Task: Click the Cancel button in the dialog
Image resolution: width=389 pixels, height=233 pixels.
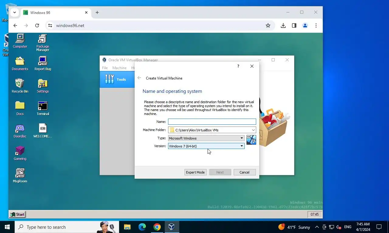Action: [x=245, y=172]
